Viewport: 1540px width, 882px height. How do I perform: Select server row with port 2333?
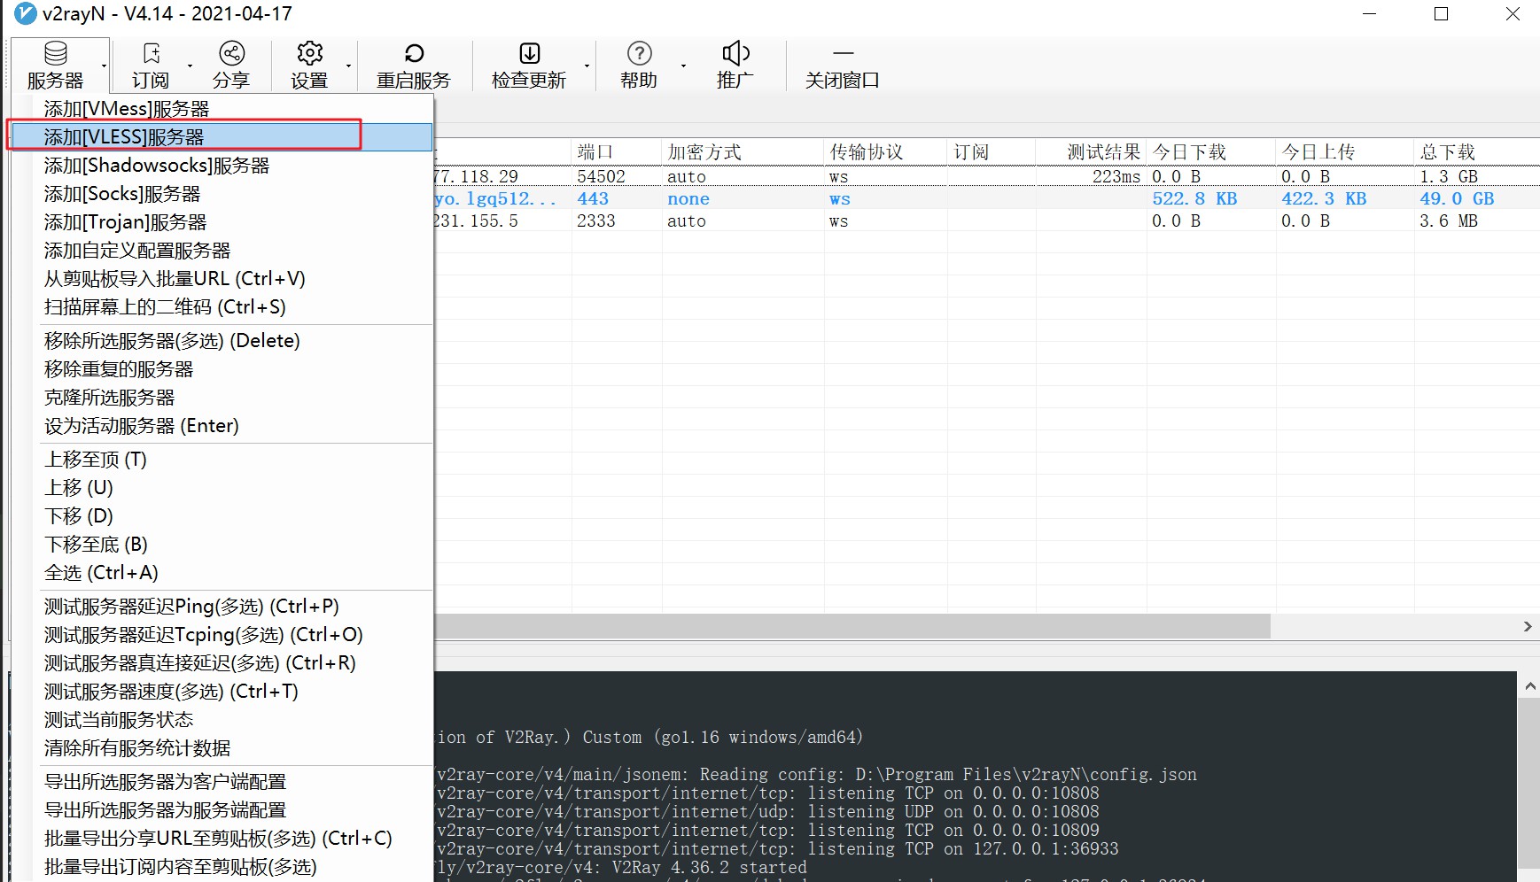coord(986,220)
